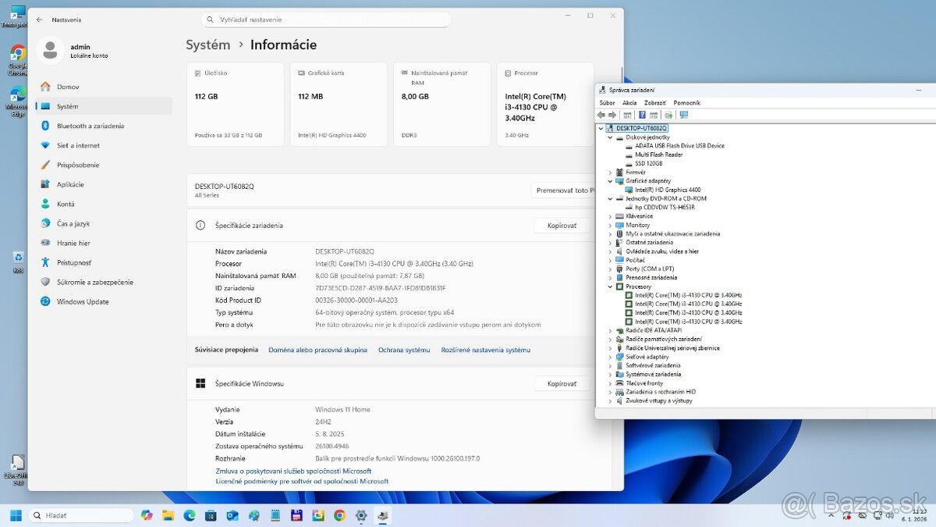The height and width of the screenshot is (527, 936).
Task: Open Copilot from the taskbar
Action: [147, 516]
